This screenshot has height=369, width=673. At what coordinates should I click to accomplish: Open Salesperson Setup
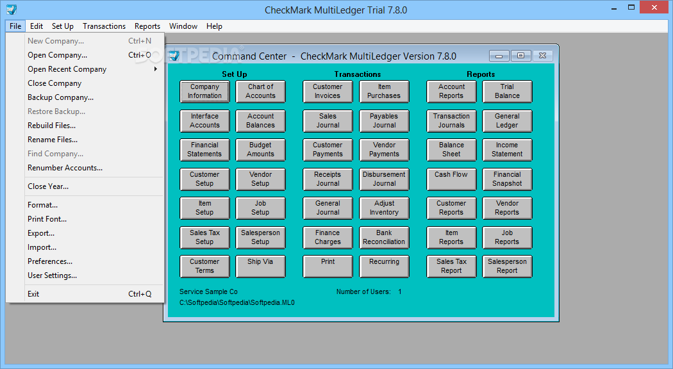(x=260, y=237)
